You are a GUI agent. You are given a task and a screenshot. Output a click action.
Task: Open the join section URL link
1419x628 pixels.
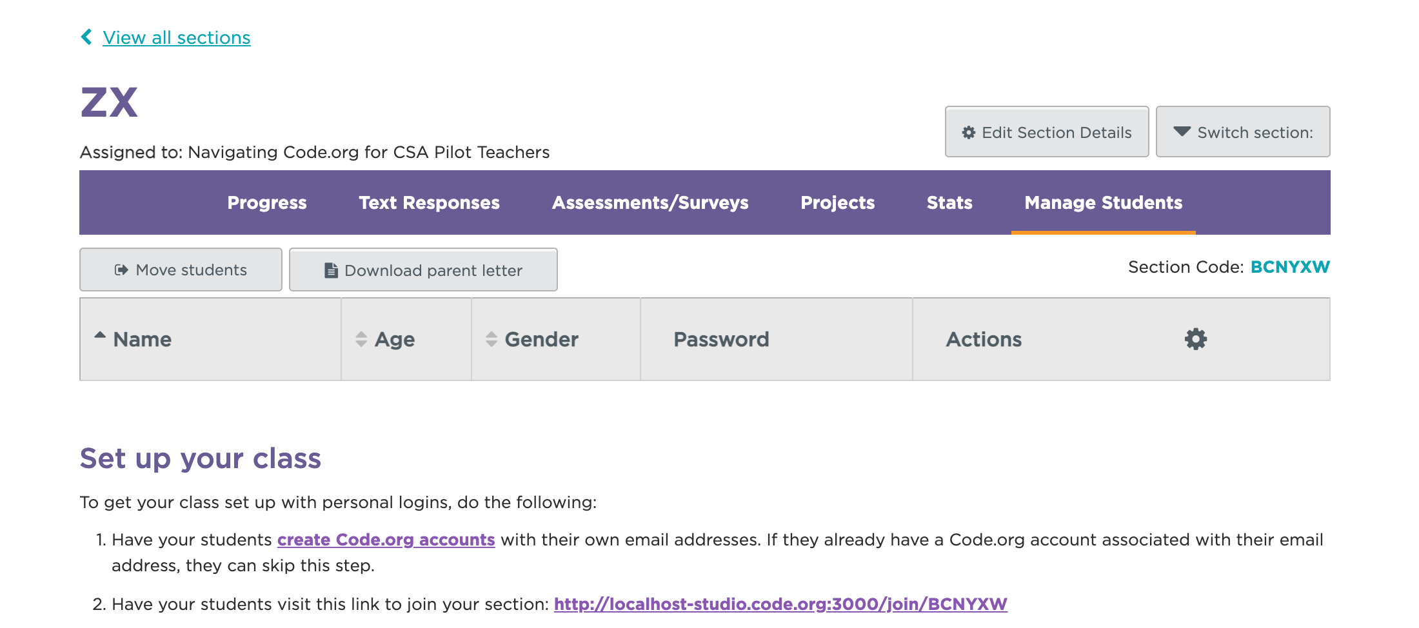780,604
